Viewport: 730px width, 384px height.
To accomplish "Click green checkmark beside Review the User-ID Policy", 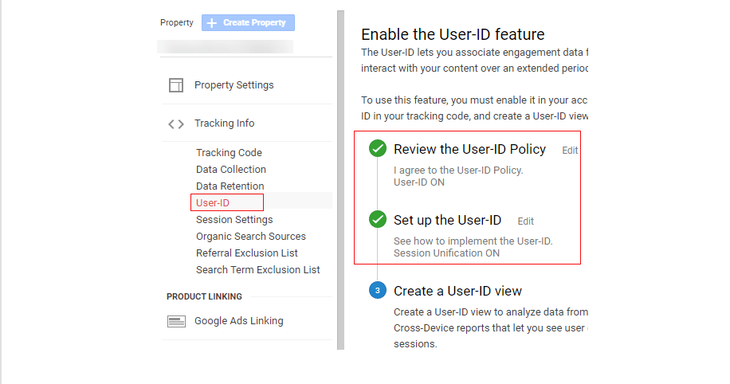I will [378, 149].
